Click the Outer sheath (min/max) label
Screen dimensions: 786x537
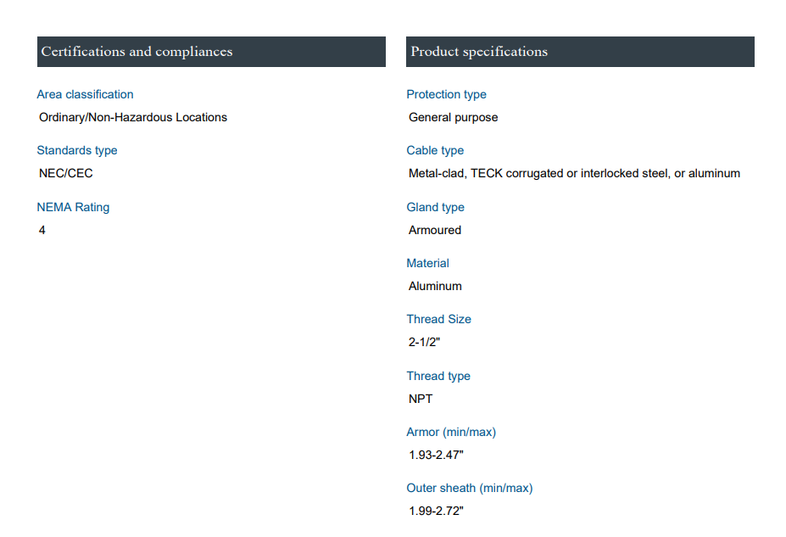pos(470,488)
